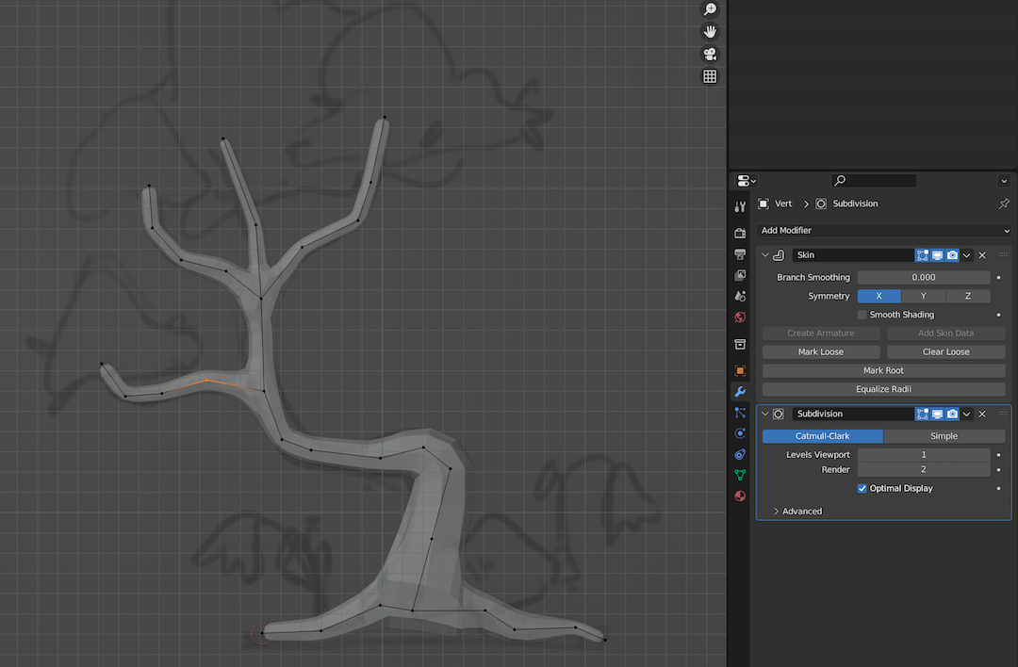Click the viewport camera view icon
The height and width of the screenshot is (667, 1018).
pos(709,54)
